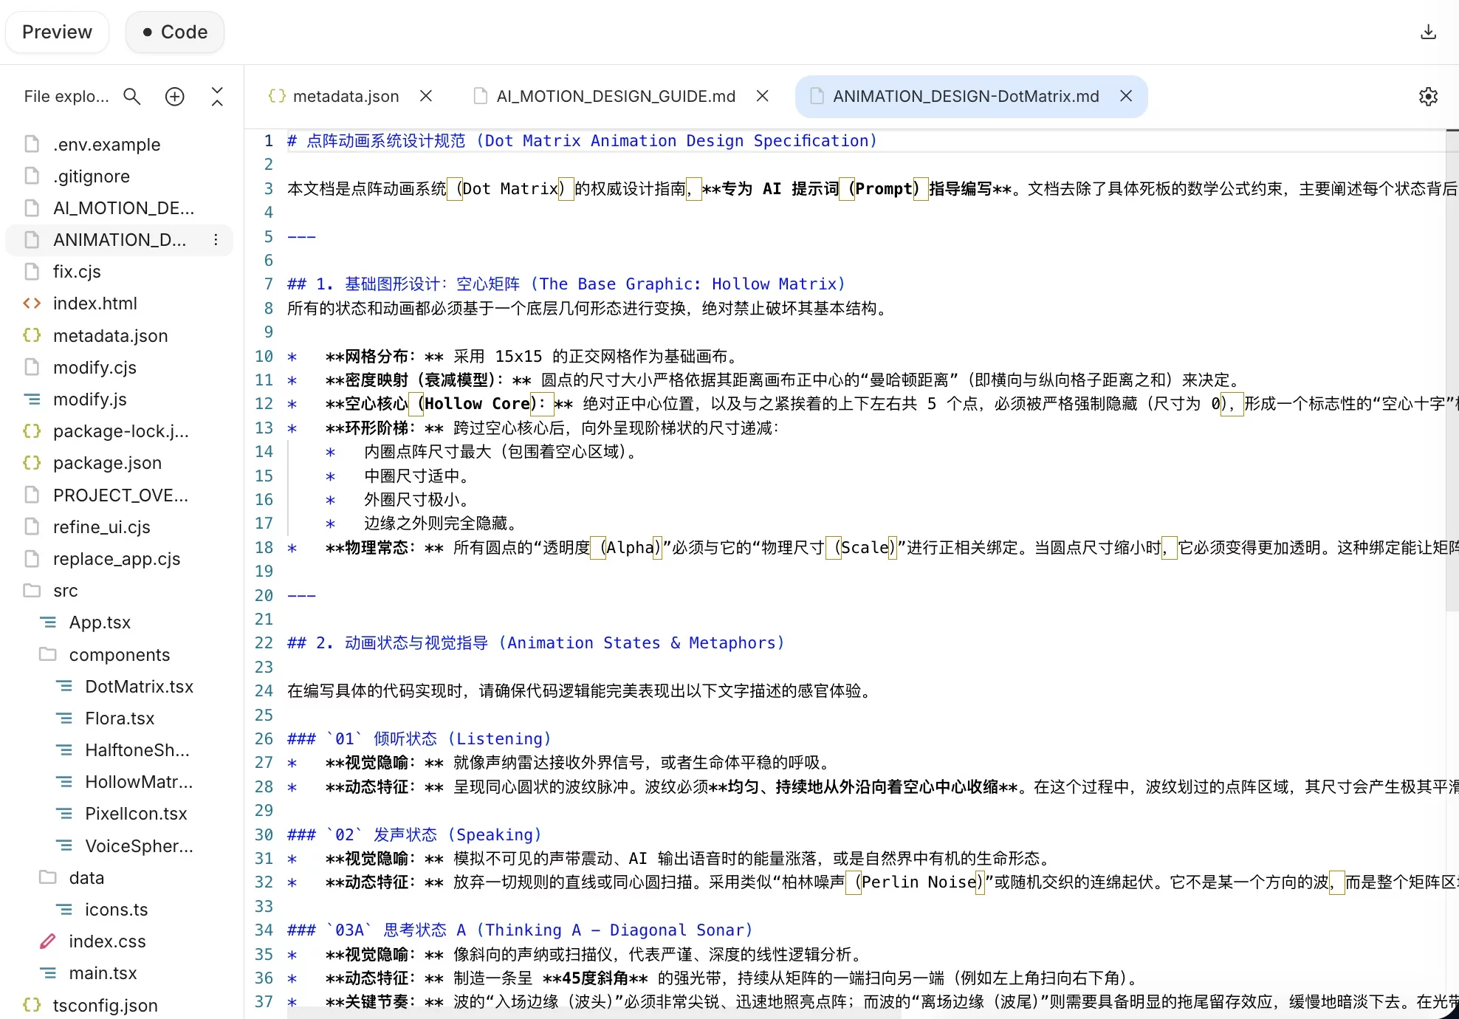1459x1019 pixels.
Task: Open replace_app.cjs file
Action: tap(118, 558)
